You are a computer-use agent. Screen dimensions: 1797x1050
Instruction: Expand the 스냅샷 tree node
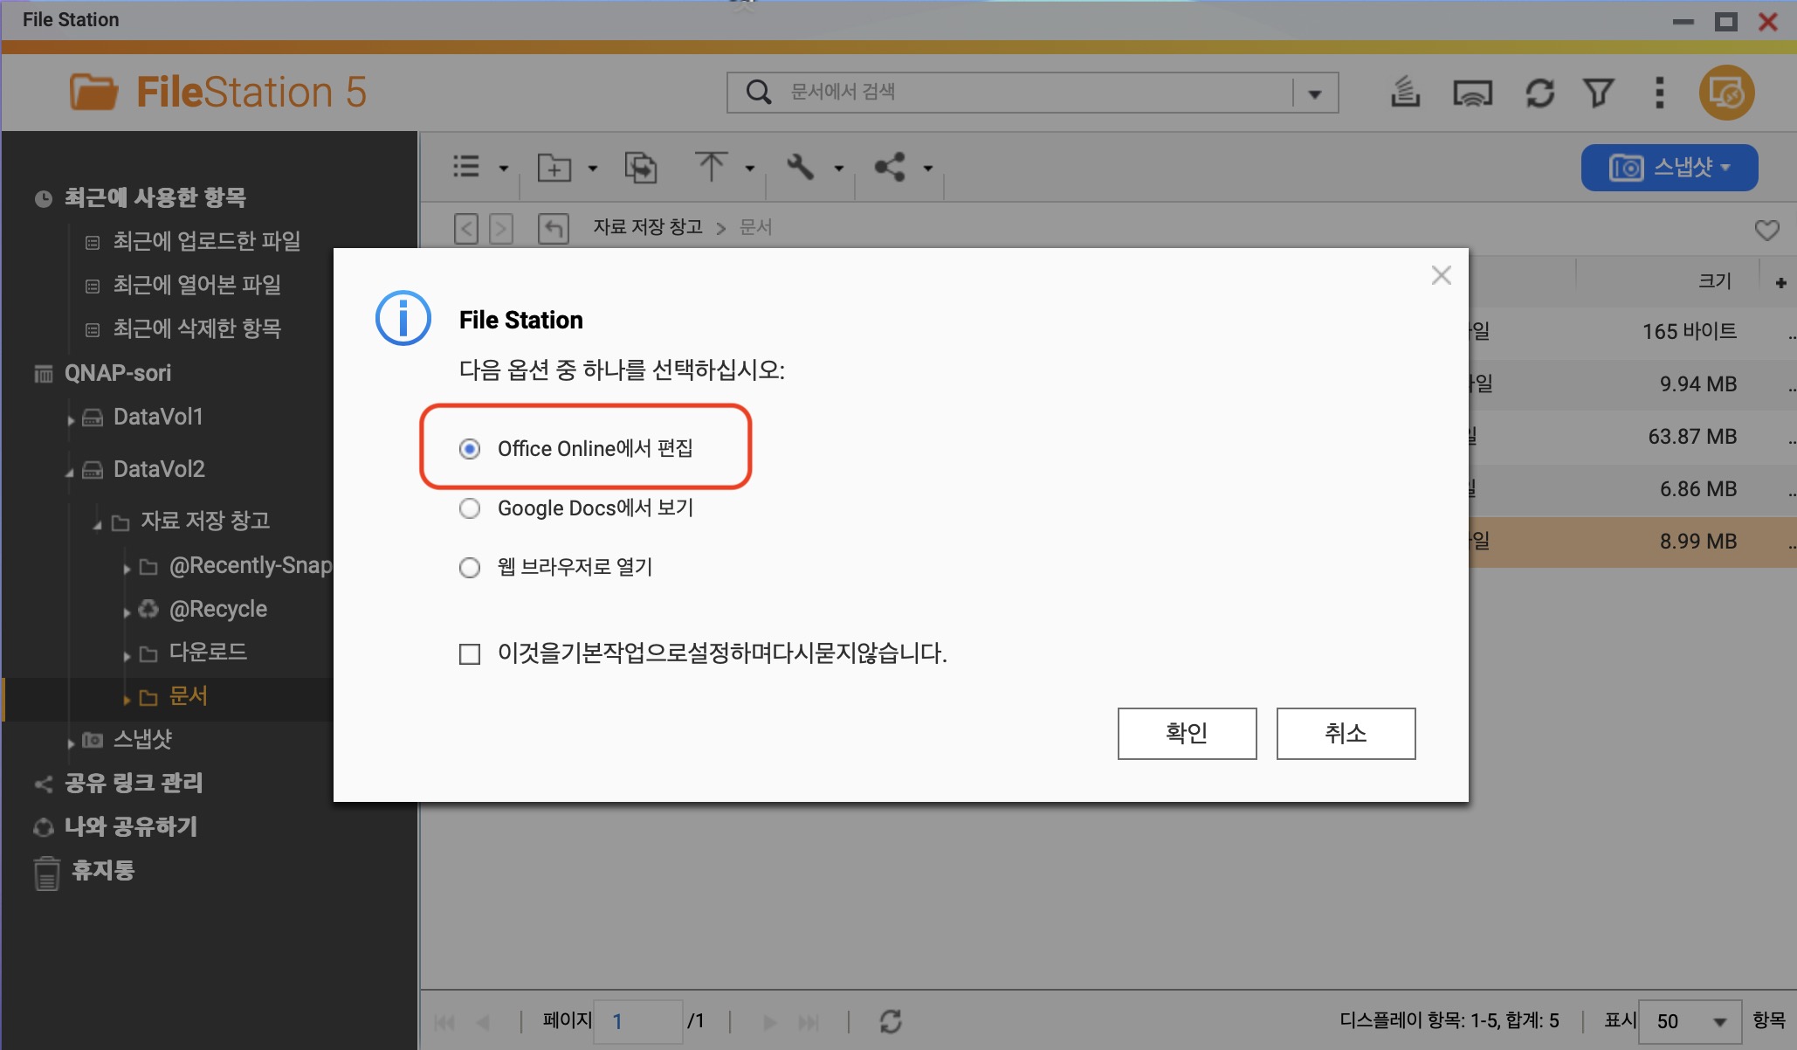coord(71,743)
